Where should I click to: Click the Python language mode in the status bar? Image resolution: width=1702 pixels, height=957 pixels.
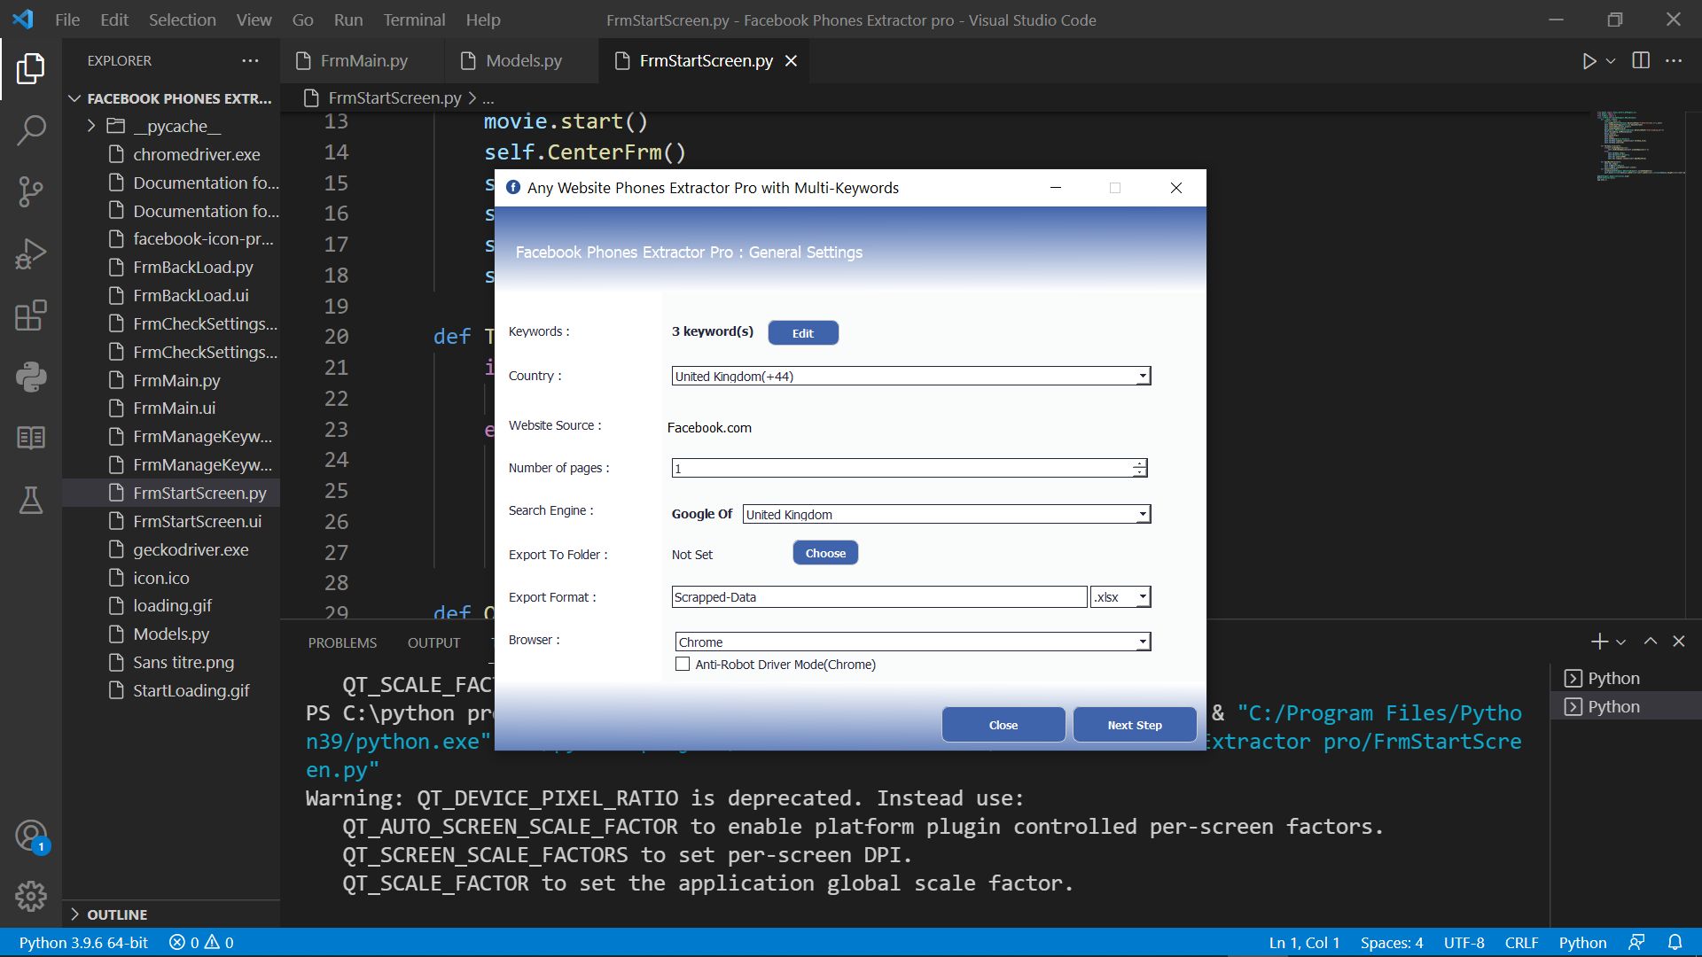(1582, 943)
